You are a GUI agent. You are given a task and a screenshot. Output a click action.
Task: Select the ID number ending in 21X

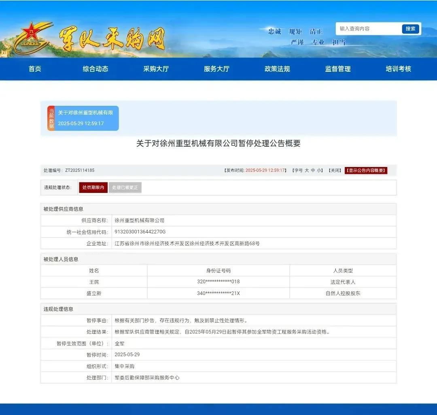pos(218,293)
